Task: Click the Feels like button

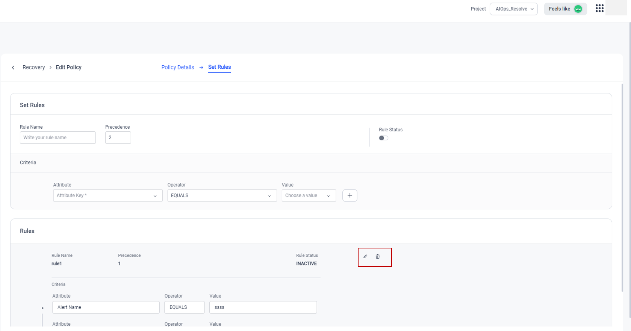Action: tap(559, 9)
